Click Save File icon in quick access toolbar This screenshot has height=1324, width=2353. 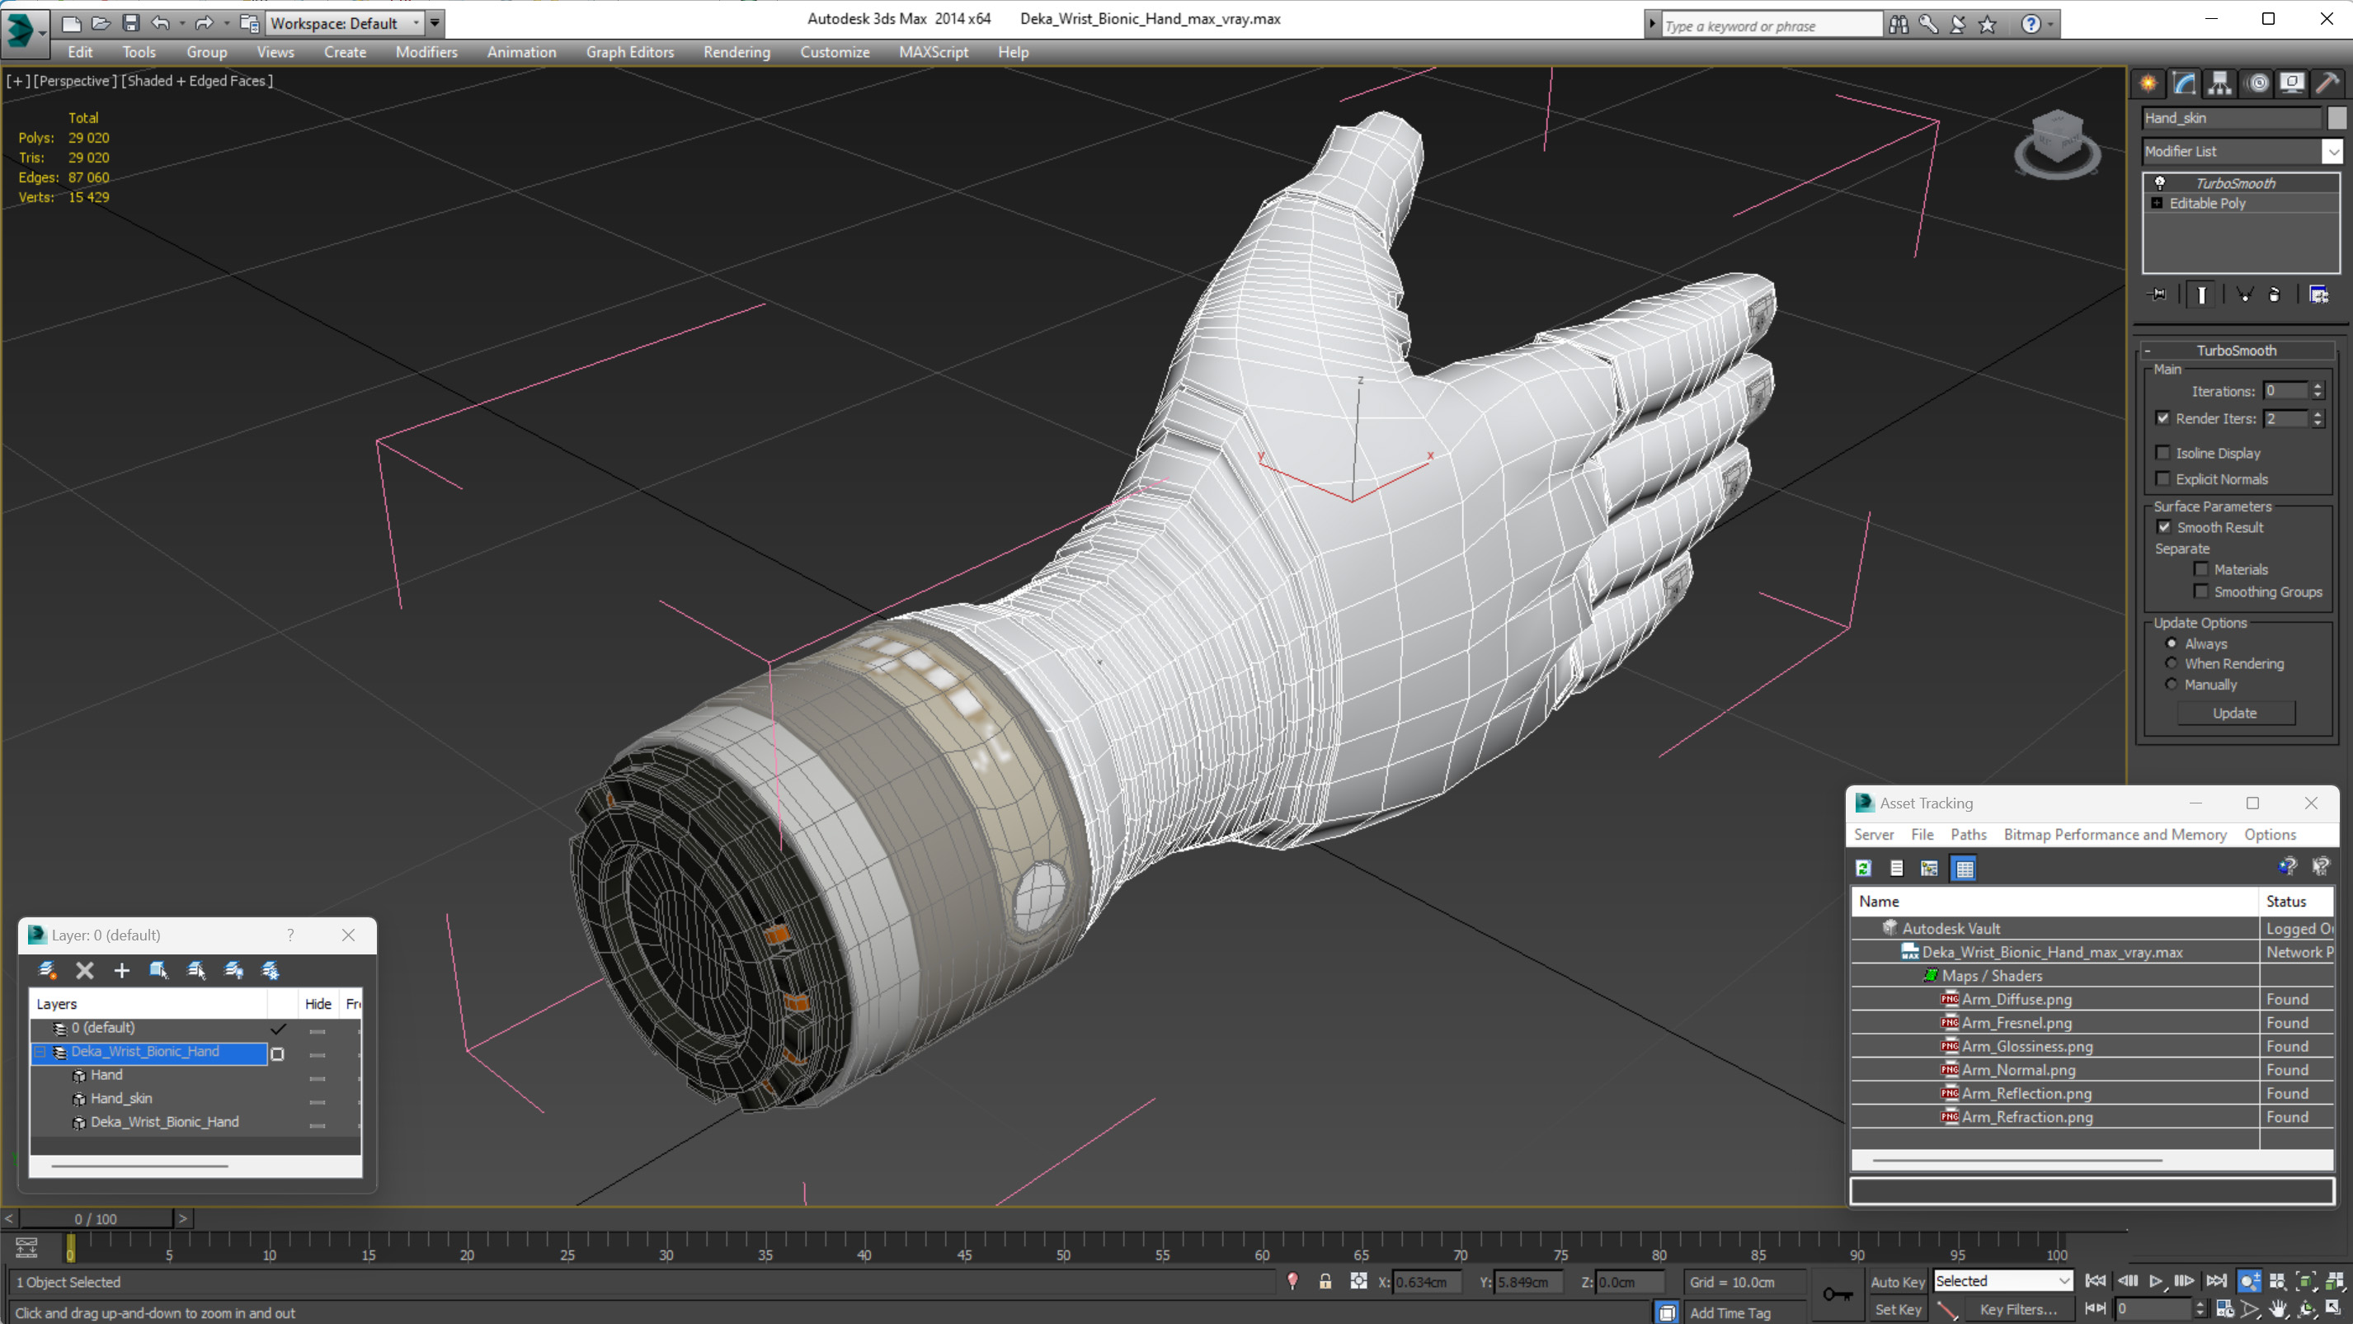click(130, 23)
